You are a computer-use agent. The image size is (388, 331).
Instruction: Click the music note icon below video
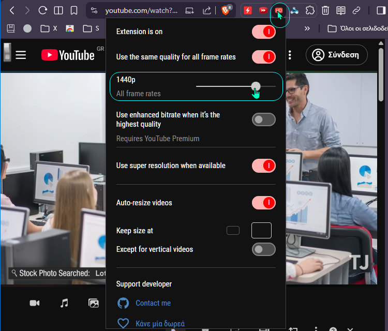coord(64,303)
